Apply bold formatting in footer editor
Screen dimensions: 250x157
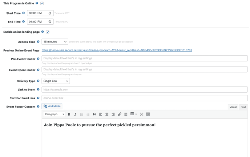pyautogui.click(x=69, y=114)
